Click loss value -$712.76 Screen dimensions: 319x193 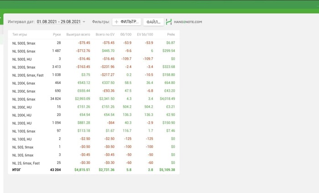pos(83,51)
